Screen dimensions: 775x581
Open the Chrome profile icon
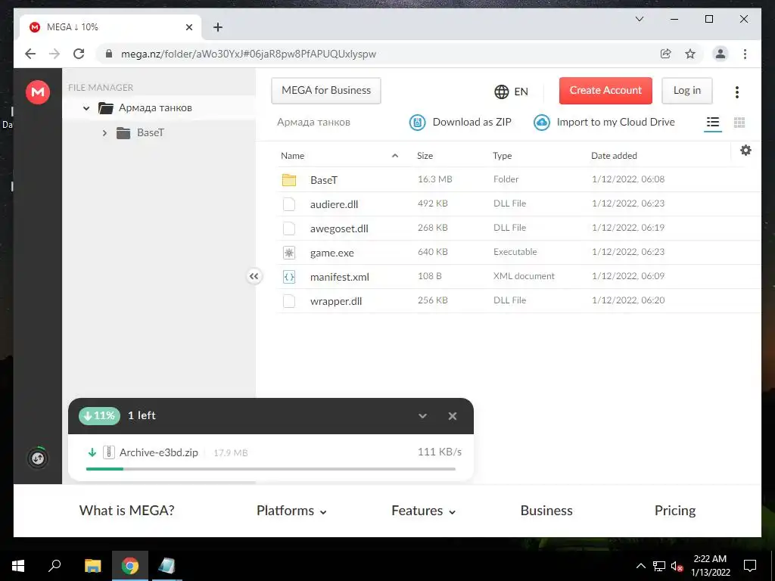tap(721, 54)
